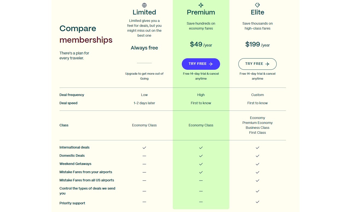Click the Custom value under Elite Deal frequency
The height and width of the screenshot is (212, 351).
[257, 95]
